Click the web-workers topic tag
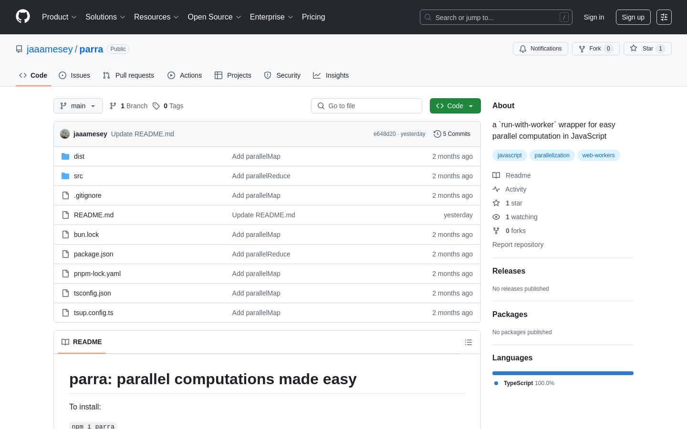 pyautogui.click(x=598, y=155)
